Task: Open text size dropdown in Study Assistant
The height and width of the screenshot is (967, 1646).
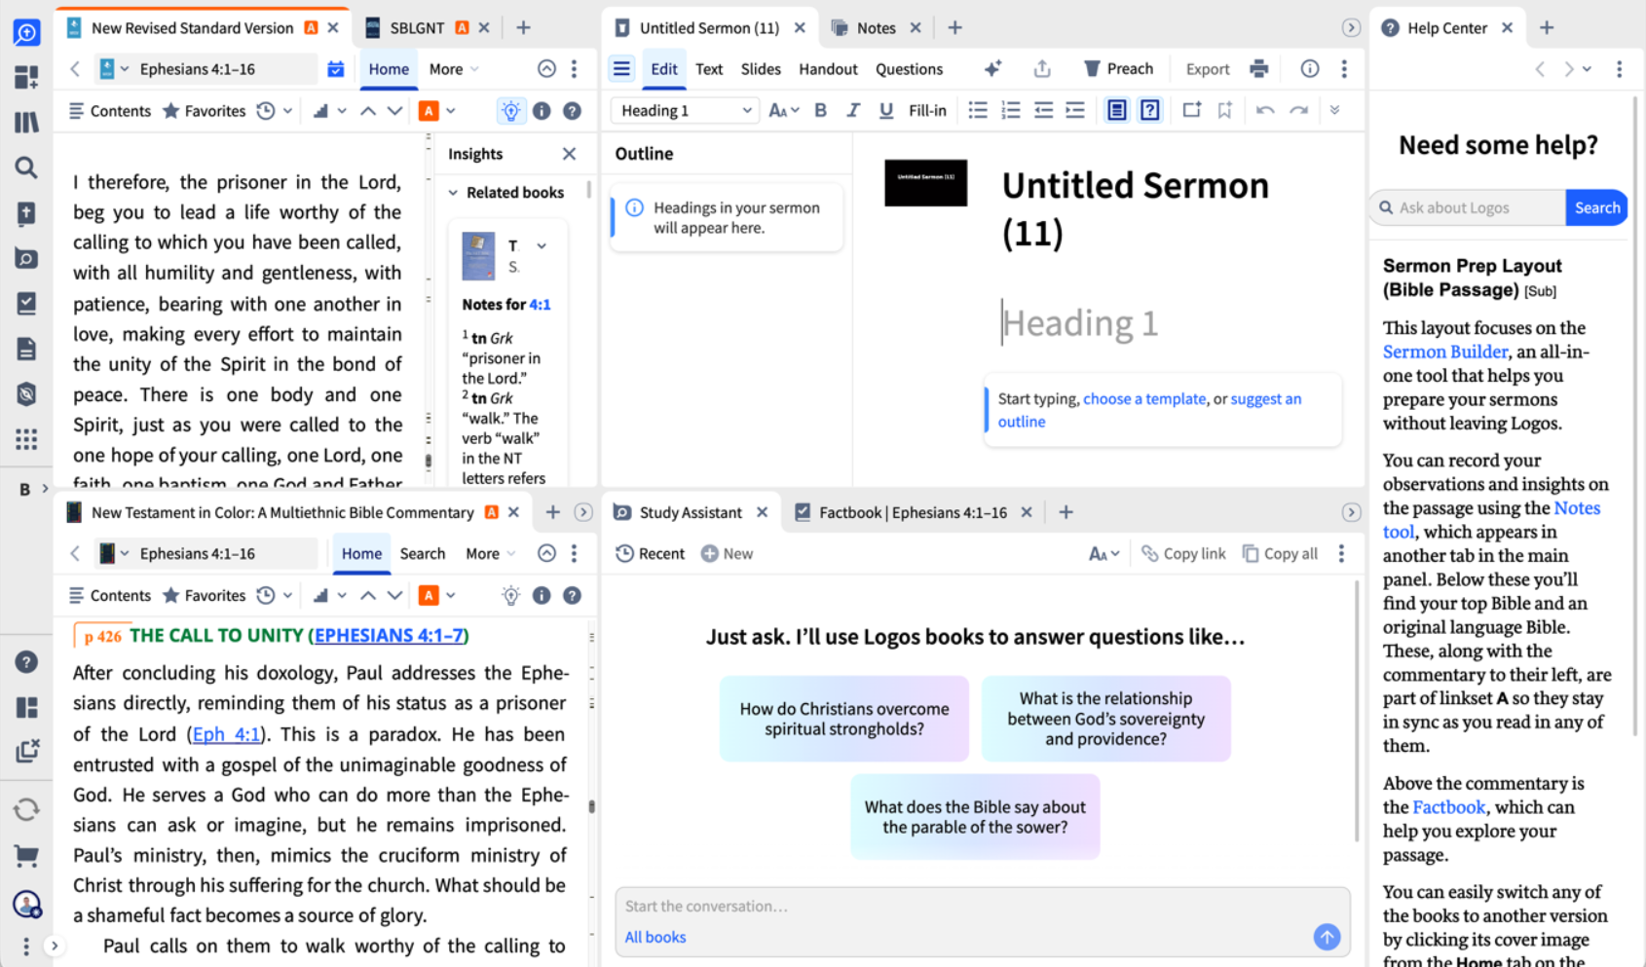Action: click(x=1104, y=553)
